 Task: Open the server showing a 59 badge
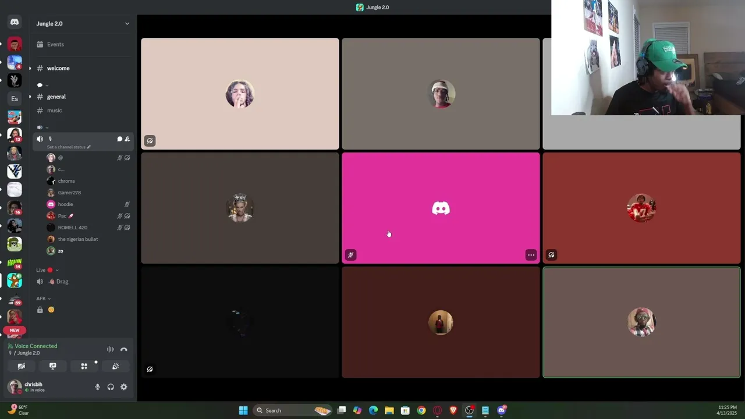pyautogui.click(x=15, y=299)
